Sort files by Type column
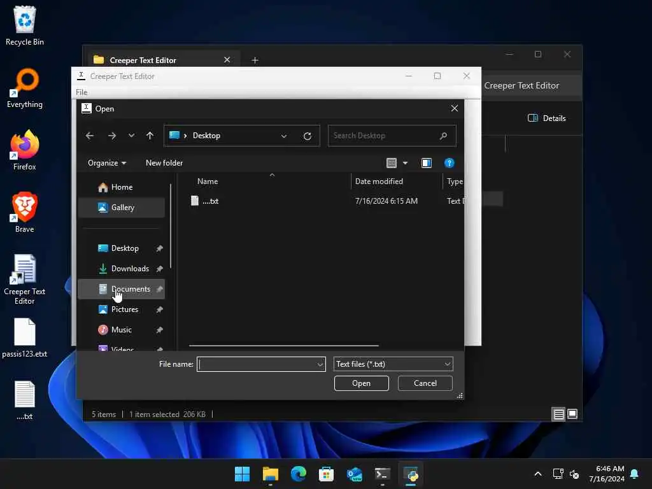 coord(455,181)
